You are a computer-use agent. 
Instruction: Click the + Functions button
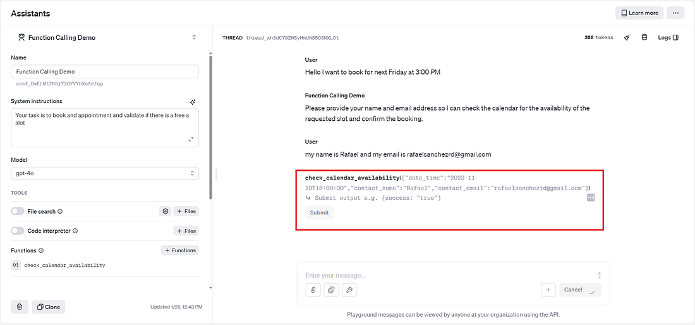coord(180,250)
